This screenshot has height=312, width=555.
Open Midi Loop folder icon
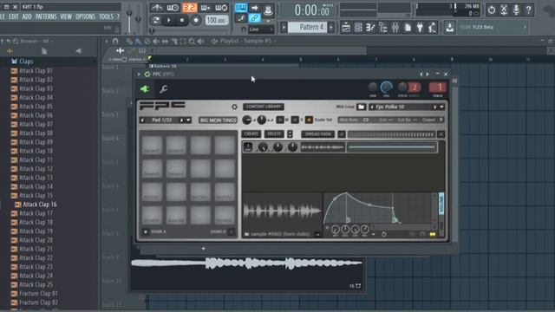point(361,107)
